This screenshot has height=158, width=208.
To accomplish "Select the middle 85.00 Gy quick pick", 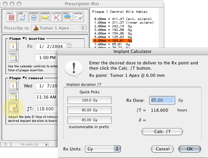I will point(90,110).
